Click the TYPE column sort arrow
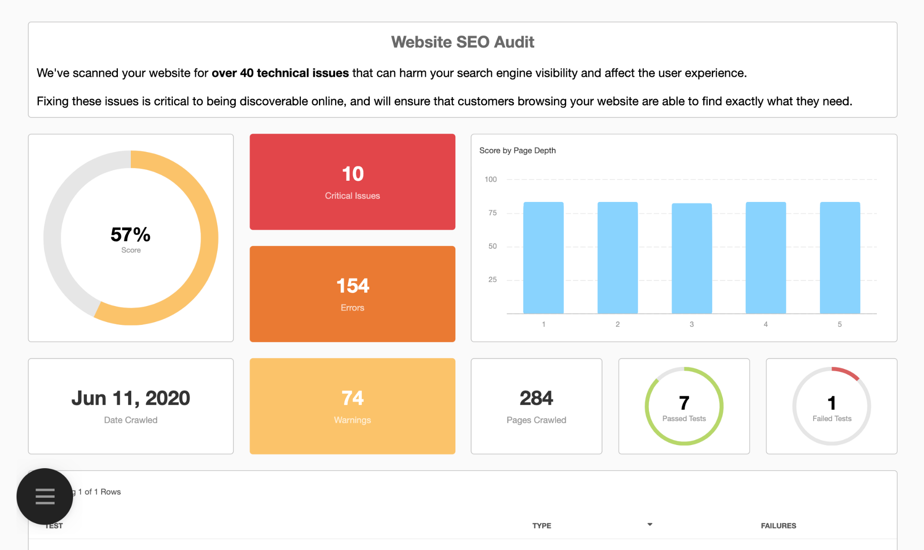The width and height of the screenshot is (924, 550). [x=649, y=525]
